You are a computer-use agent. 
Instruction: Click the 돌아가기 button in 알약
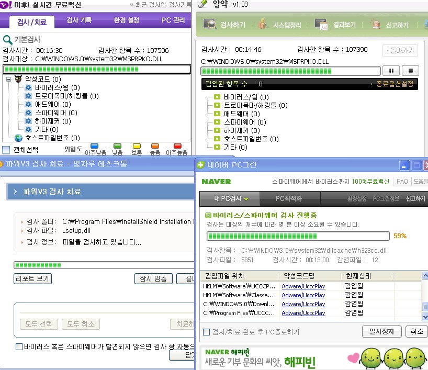(x=400, y=51)
